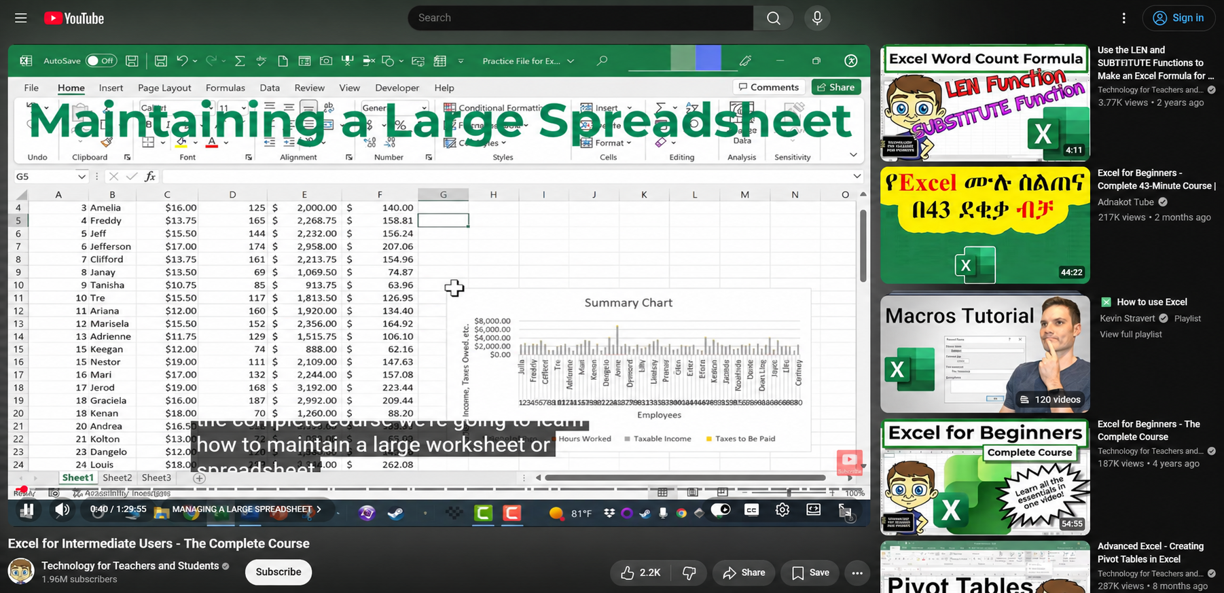Add a new sheet with the plus icon
Viewport: 1224px width, 593px height.
point(199,478)
